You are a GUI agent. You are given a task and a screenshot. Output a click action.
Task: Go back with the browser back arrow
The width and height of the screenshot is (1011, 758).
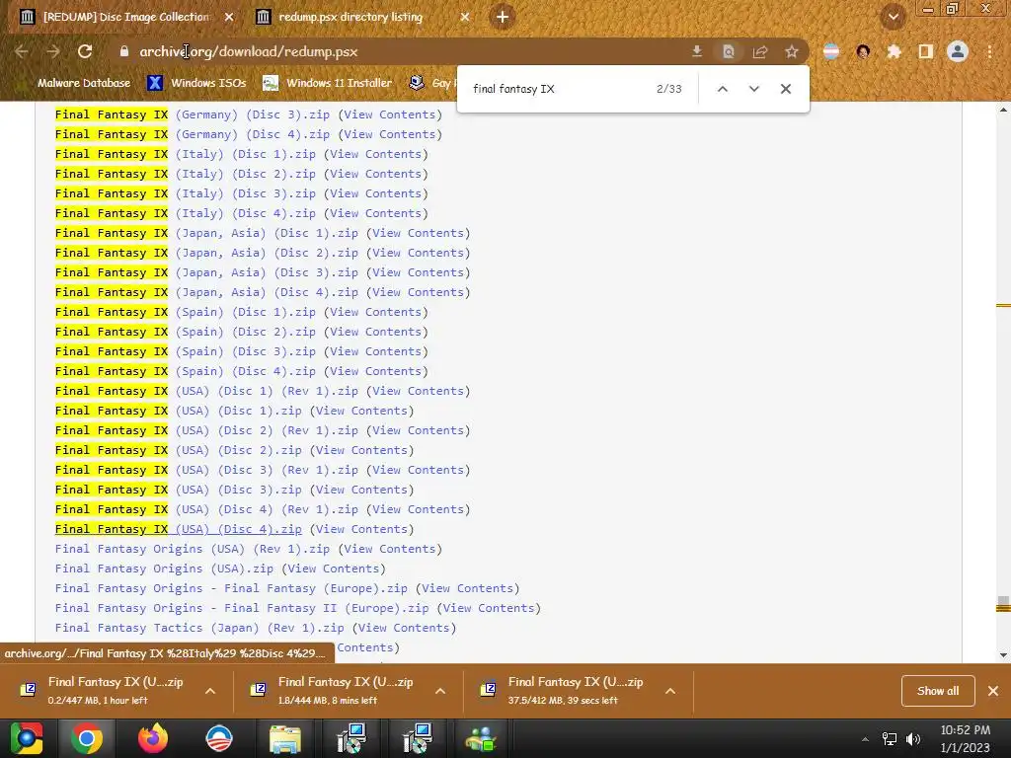click(x=22, y=51)
